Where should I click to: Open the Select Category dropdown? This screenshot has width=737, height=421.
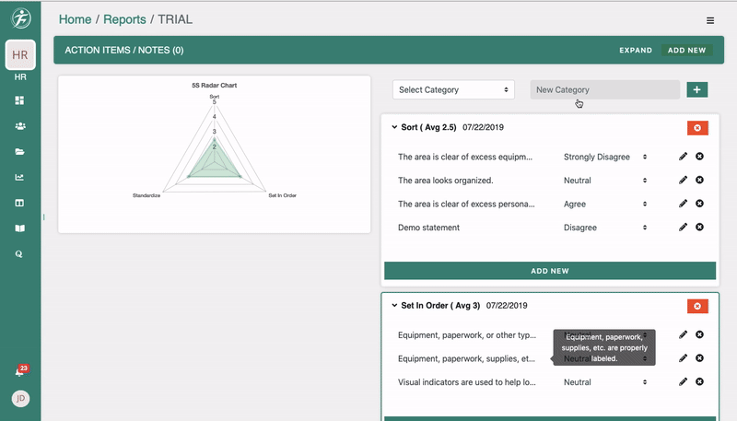pos(453,89)
